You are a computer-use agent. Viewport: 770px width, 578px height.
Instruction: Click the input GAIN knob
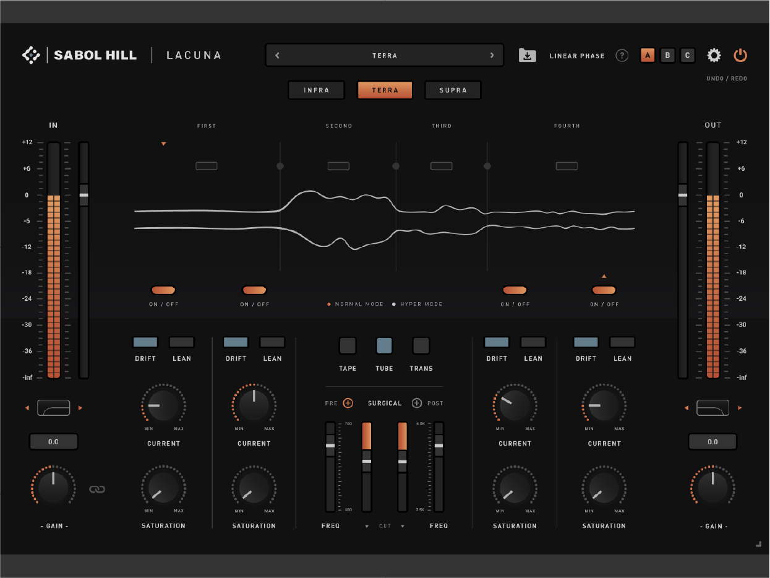(x=54, y=488)
